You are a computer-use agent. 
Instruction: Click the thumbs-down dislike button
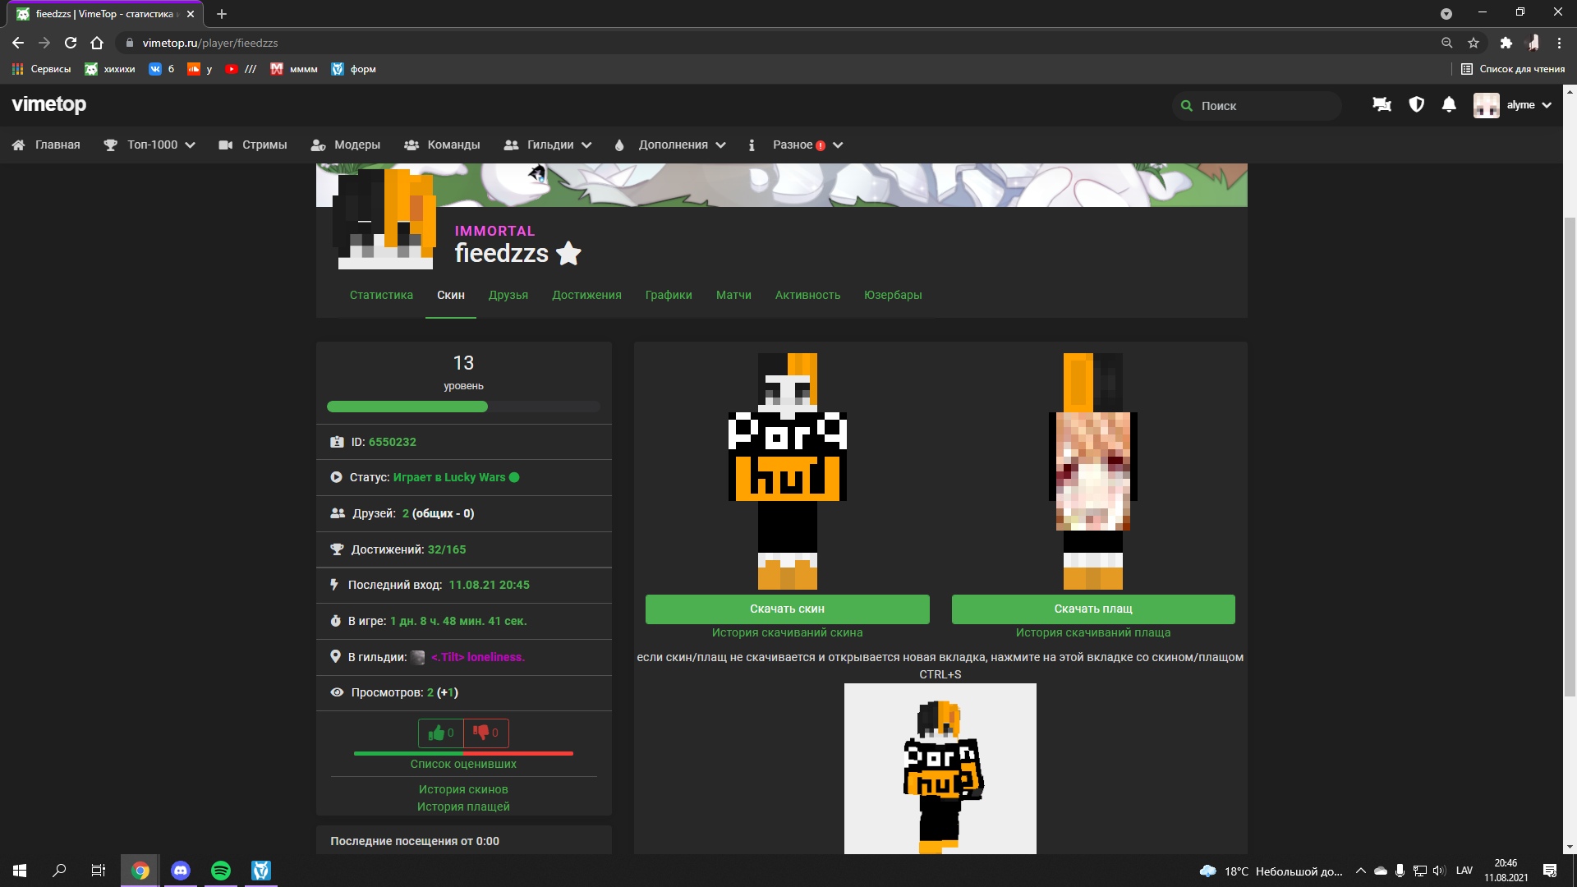pos(486,733)
